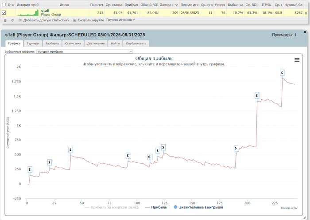Click the 'Визуализируйте' button
Screen dimensions: 310x220
89,20
